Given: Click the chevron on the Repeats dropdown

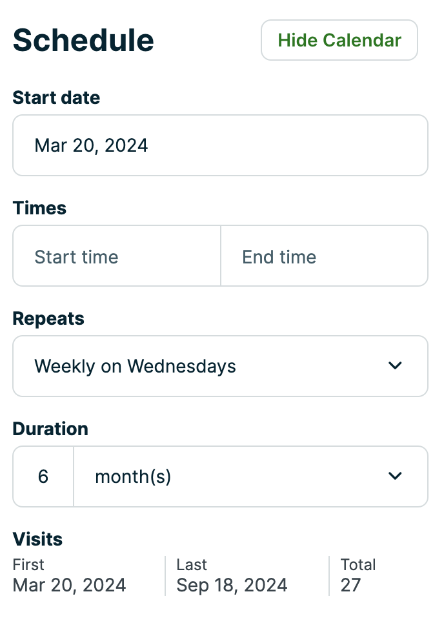Looking at the screenshot, I should [395, 365].
